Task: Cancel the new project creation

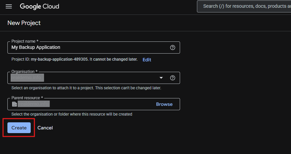Action: [45, 128]
